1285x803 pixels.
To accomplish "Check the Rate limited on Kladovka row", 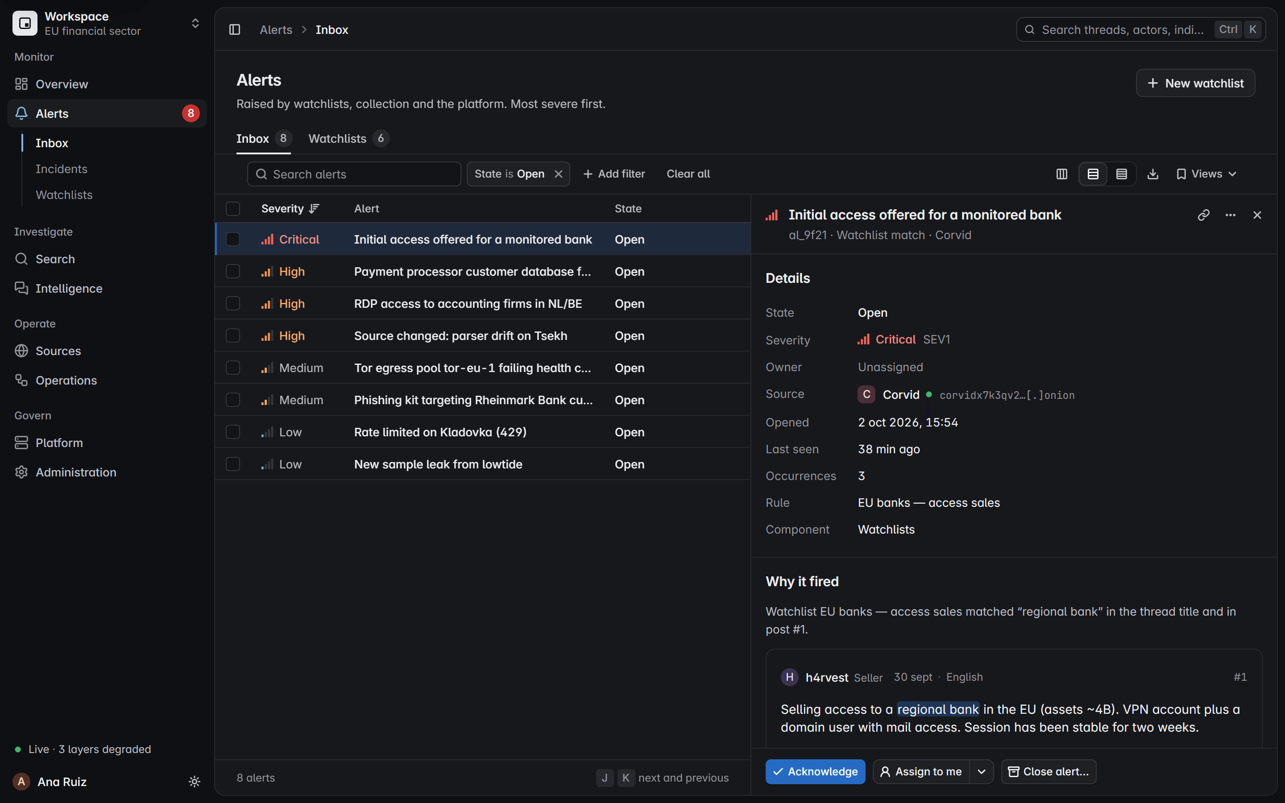I will click(x=232, y=432).
